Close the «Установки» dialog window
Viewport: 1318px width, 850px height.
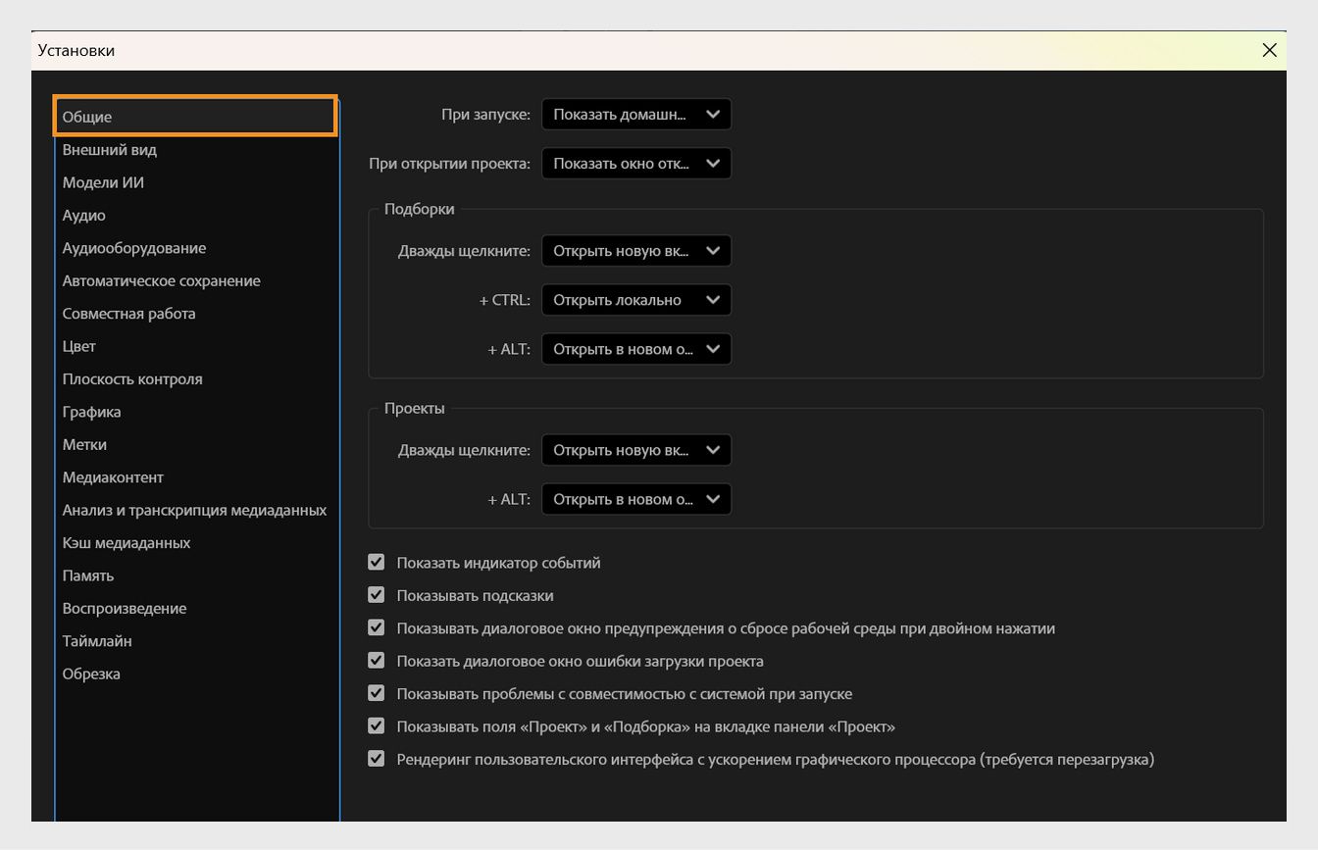pyautogui.click(x=1269, y=50)
